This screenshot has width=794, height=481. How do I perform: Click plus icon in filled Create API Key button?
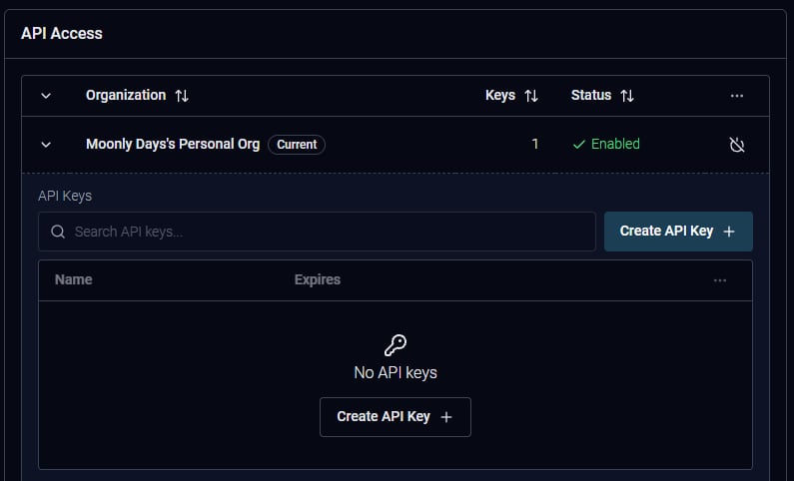(729, 232)
